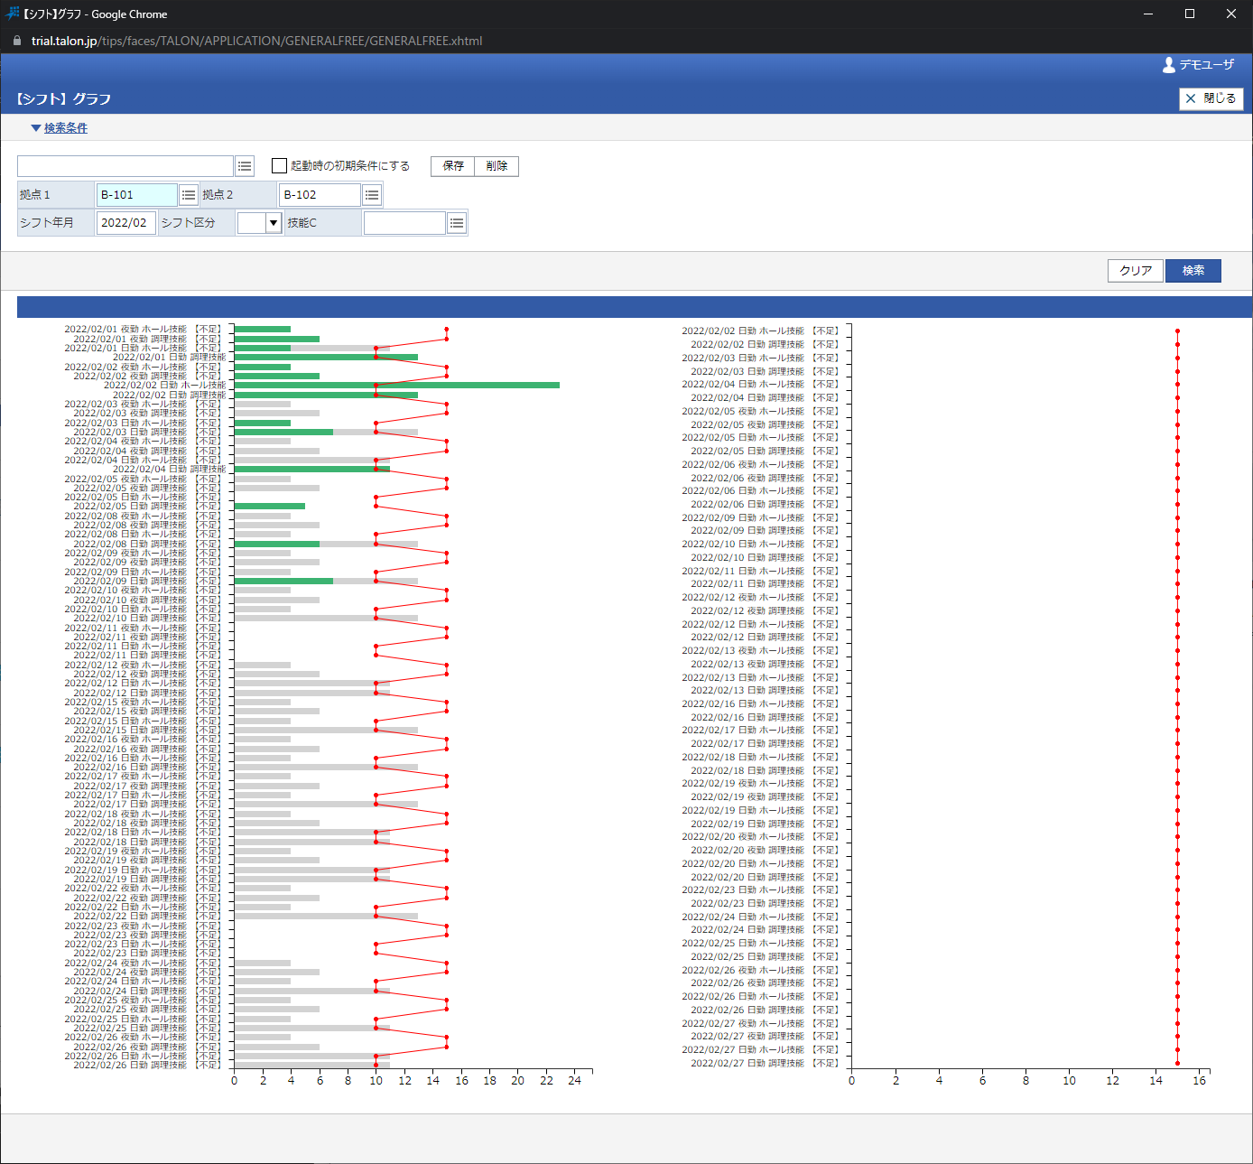
Task: Focus the saved condition name input field
Action: pyautogui.click(x=125, y=166)
